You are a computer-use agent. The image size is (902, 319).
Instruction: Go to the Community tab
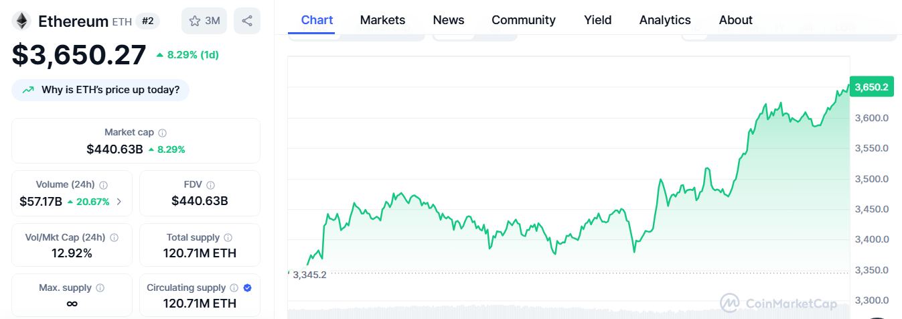[x=524, y=20]
